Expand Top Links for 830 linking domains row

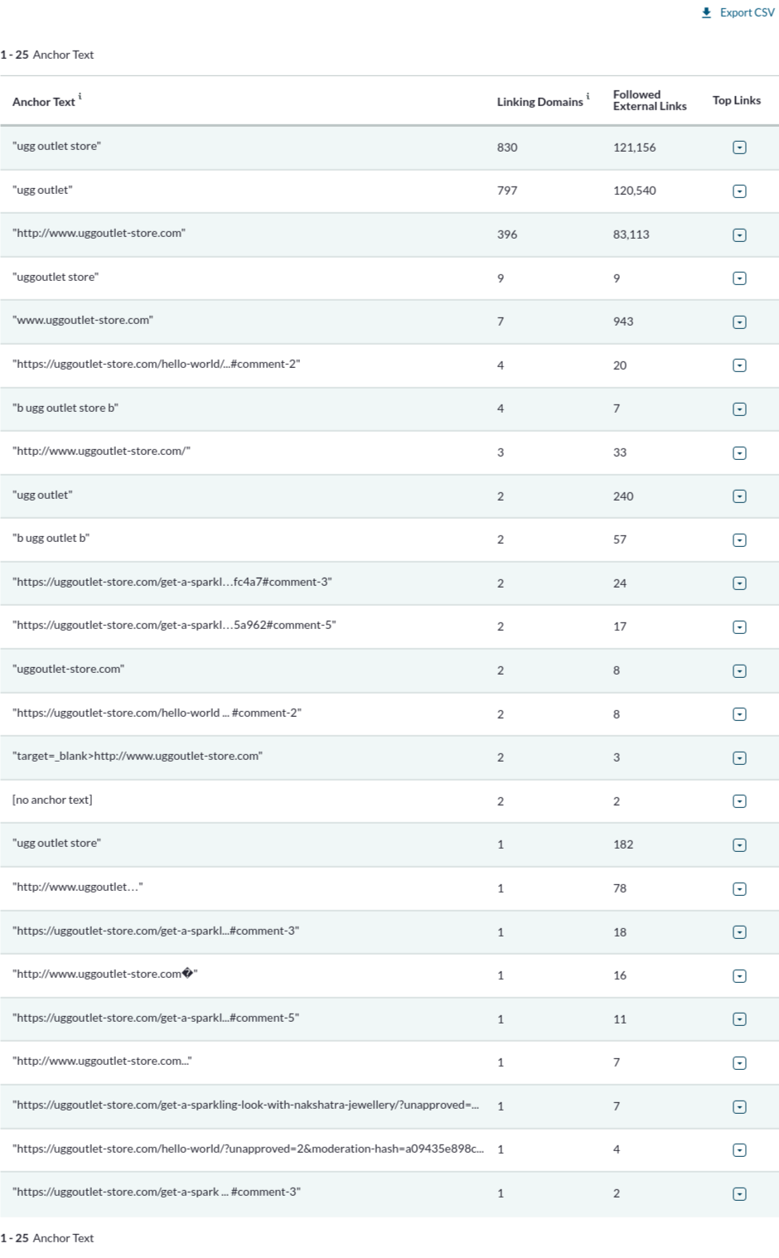(x=739, y=148)
